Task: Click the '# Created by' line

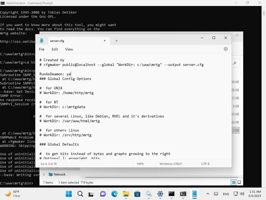Action: point(52,60)
